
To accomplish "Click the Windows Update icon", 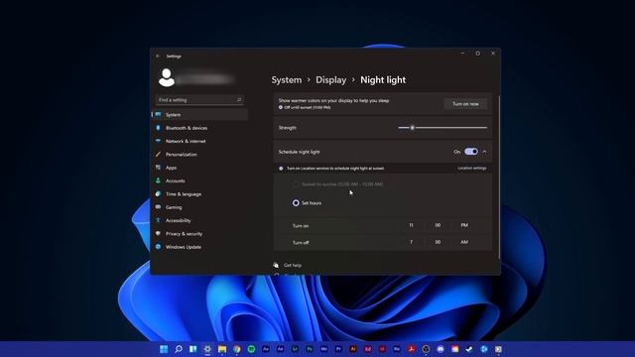I will pyautogui.click(x=158, y=247).
